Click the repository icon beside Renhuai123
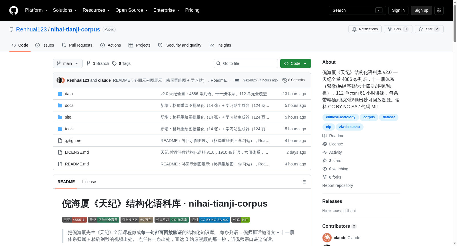The image size is (457, 246). point(11,29)
